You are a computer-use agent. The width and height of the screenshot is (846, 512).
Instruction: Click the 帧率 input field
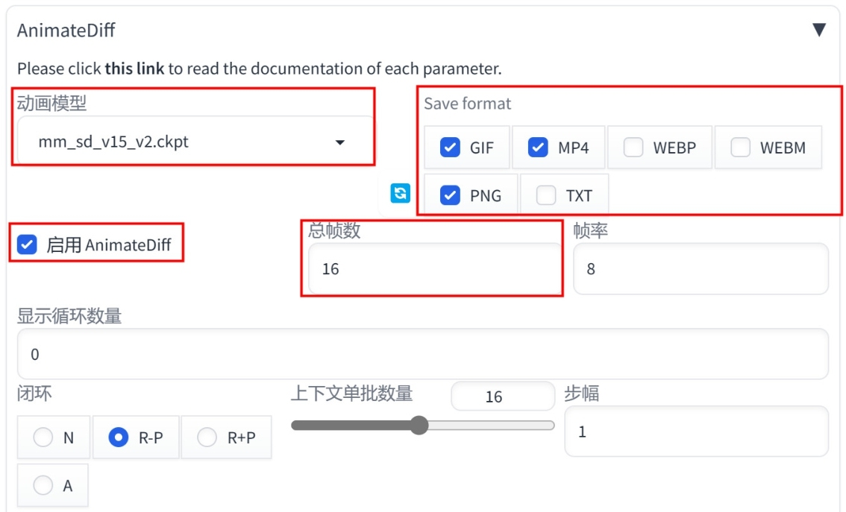(701, 268)
